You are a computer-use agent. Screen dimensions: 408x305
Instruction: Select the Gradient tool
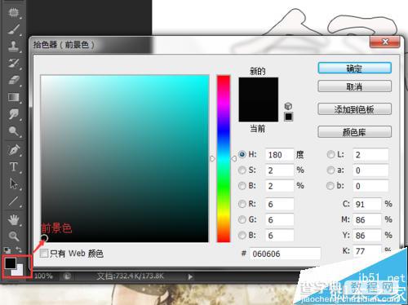[14, 97]
